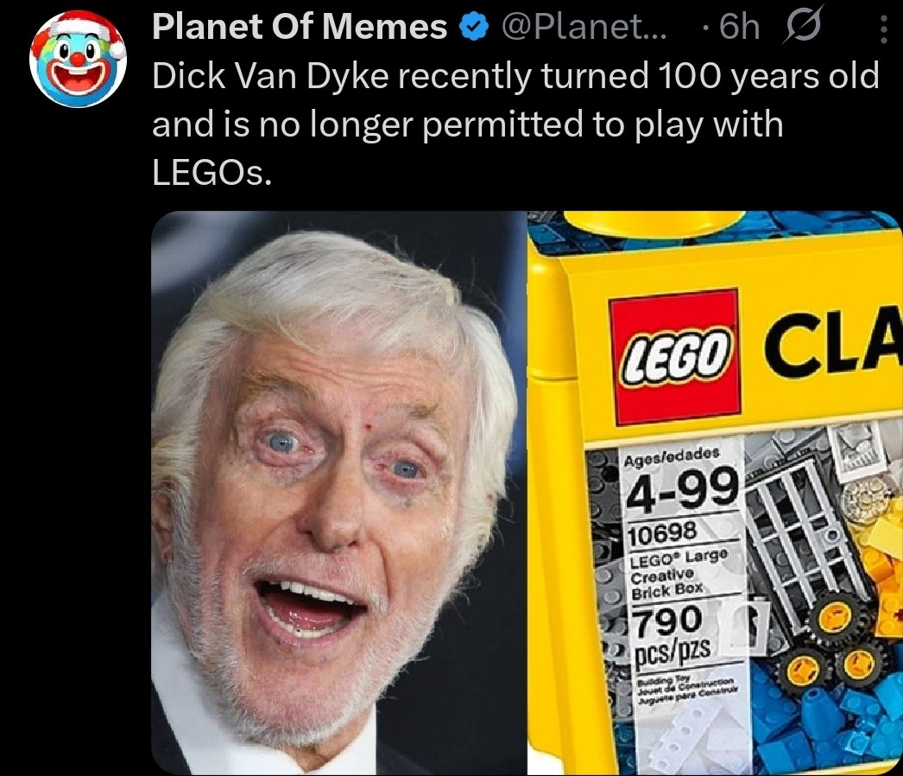Open the left photo of the white-haired man
Viewport: 903px width, 776px height.
[x=338, y=493]
